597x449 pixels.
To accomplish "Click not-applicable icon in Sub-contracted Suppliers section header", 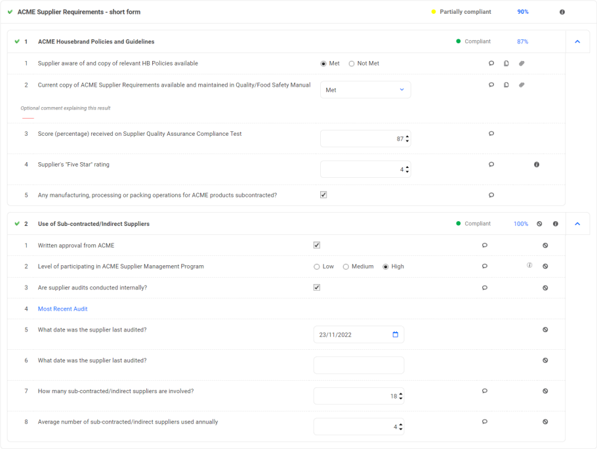I will [x=539, y=224].
